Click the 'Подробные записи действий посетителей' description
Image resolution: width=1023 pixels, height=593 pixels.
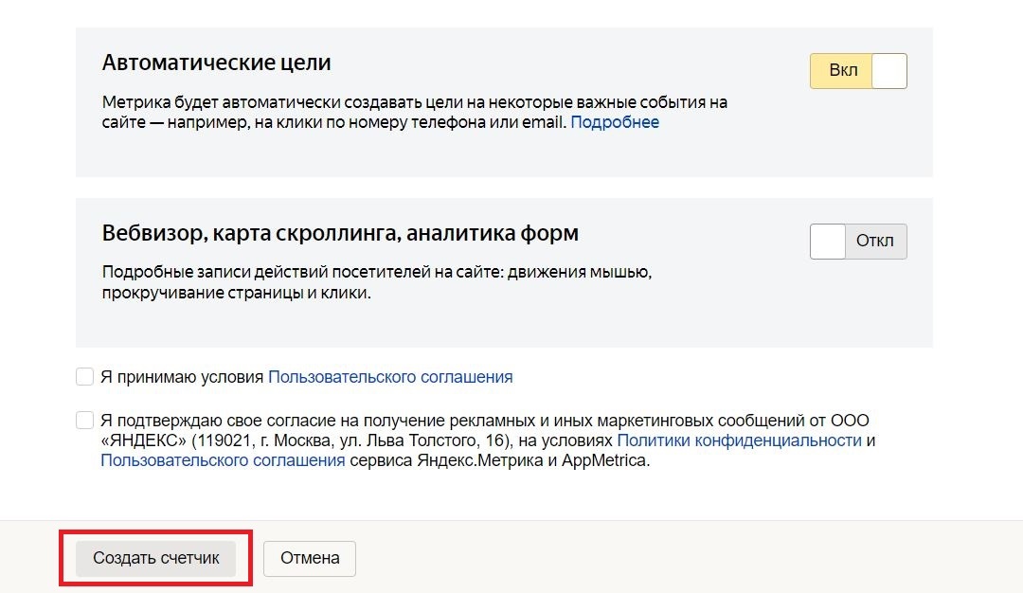[x=376, y=273]
